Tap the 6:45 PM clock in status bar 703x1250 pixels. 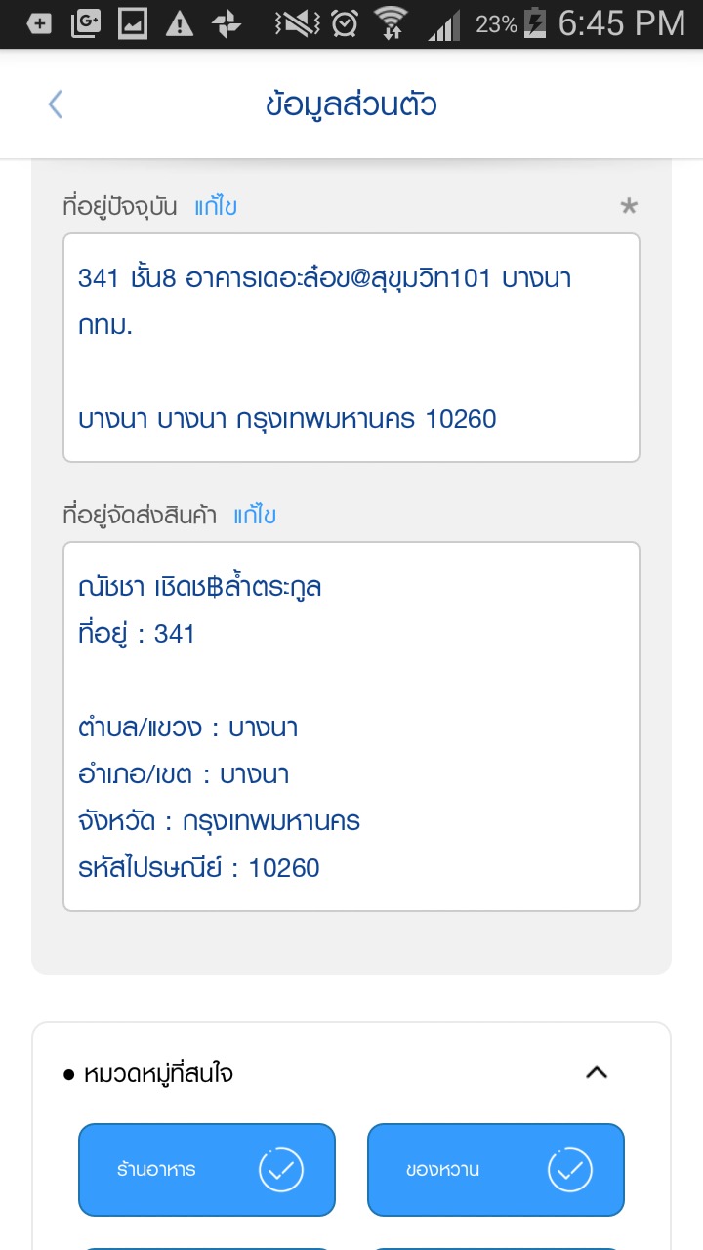(x=621, y=24)
